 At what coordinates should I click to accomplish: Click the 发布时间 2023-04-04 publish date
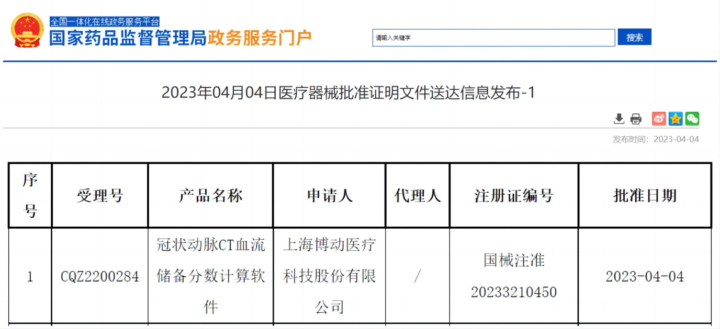pos(656,139)
